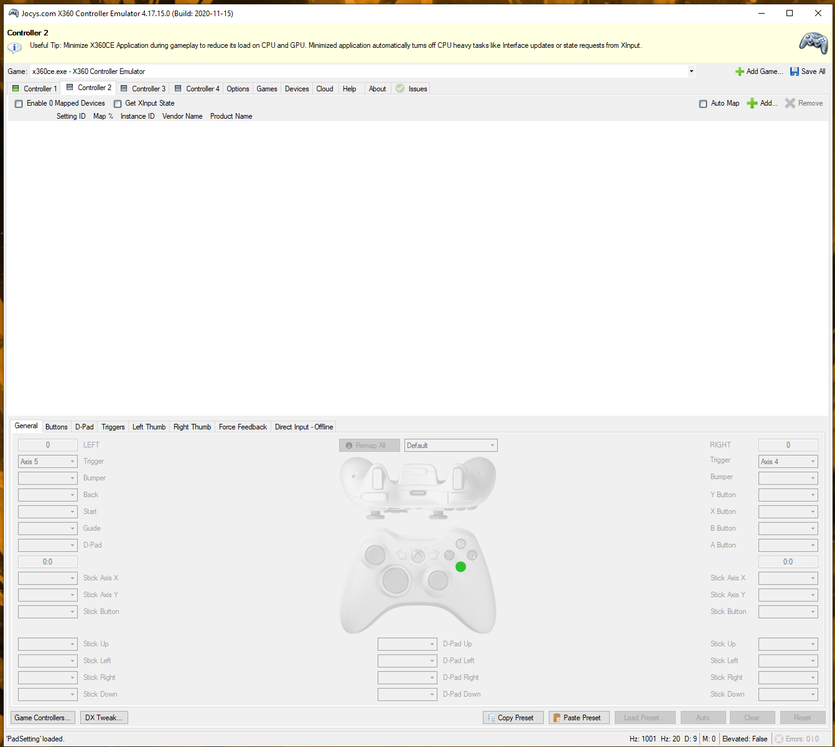Click the app icon in the title bar
835x747 pixels.
coord(13,13)
